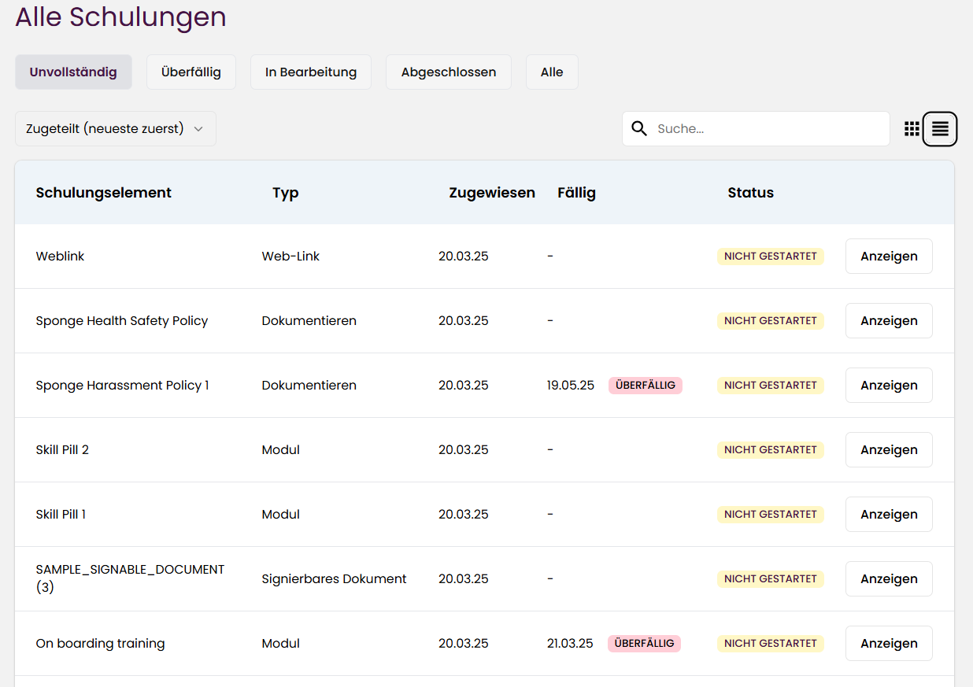This screenshot has height=687, width=973.
Task: Click the On boarding training title
Action: [x=100, y=643]
